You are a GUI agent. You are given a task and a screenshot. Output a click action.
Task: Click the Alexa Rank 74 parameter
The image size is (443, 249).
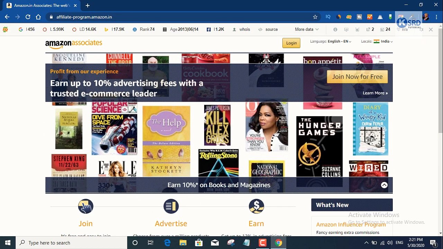(144, 29)
